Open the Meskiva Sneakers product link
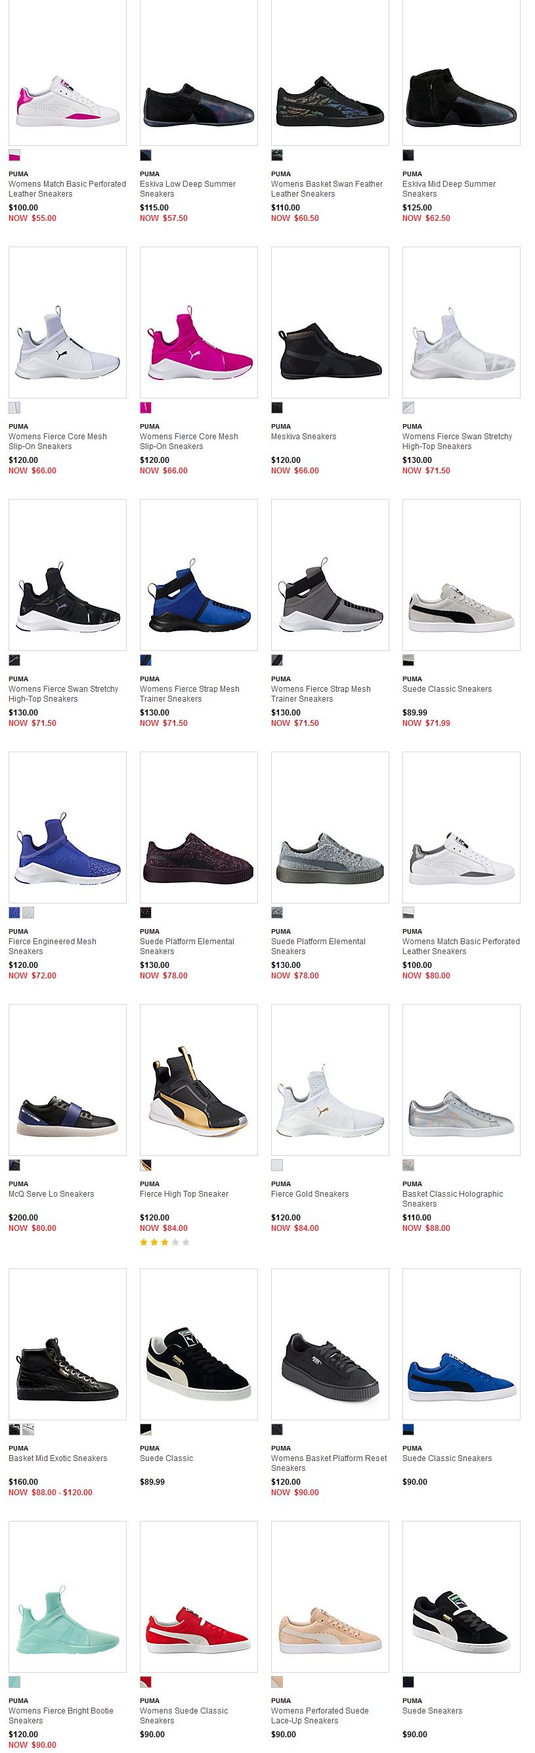The height and width of the screenshot is (1753, 535). point(303,436)
